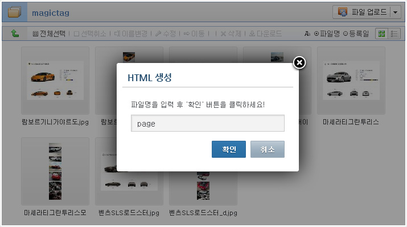Close the HTML 생성 dialog with X
The width and height of the screenshot is (407, 227).
pos(299,62)
